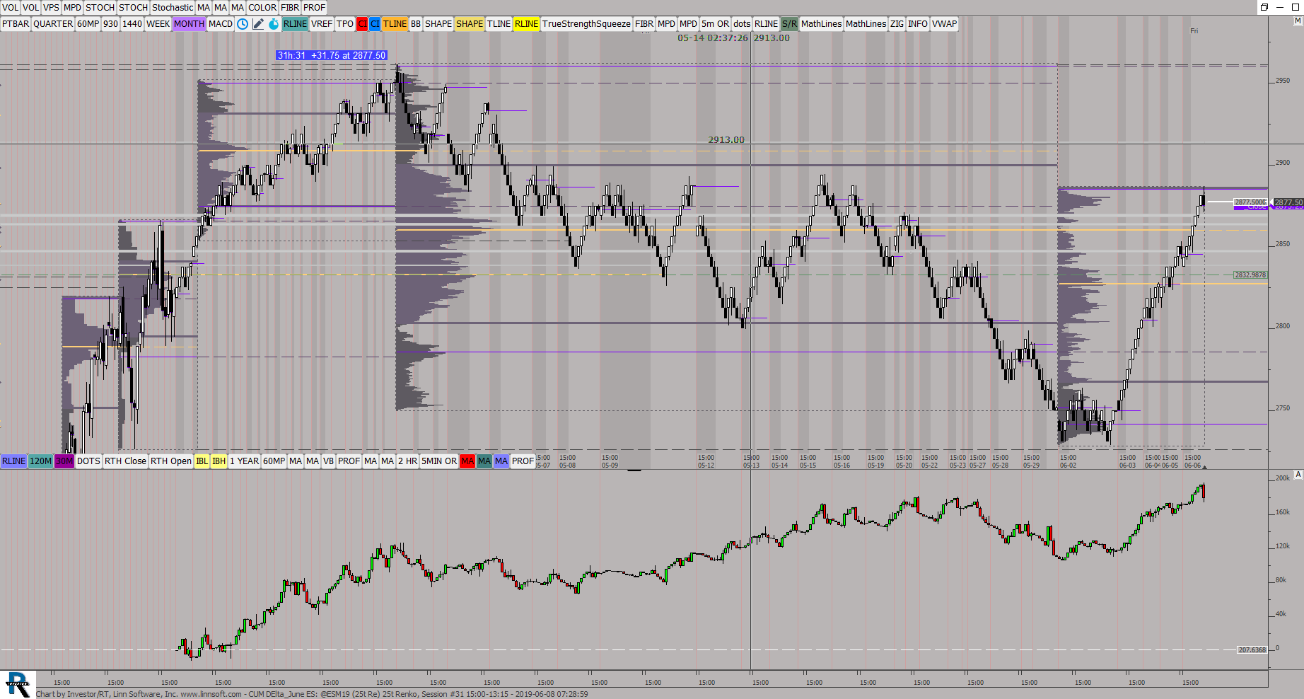The image size is (1304, 699).
Task: Click the QUARTER button
Action: tap(53, 24)
